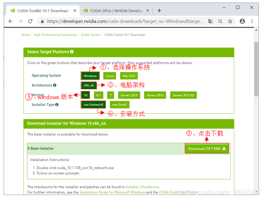Screen dimensions: 264x199
Task: Go back to the previous page
Action: click(11, 21)
